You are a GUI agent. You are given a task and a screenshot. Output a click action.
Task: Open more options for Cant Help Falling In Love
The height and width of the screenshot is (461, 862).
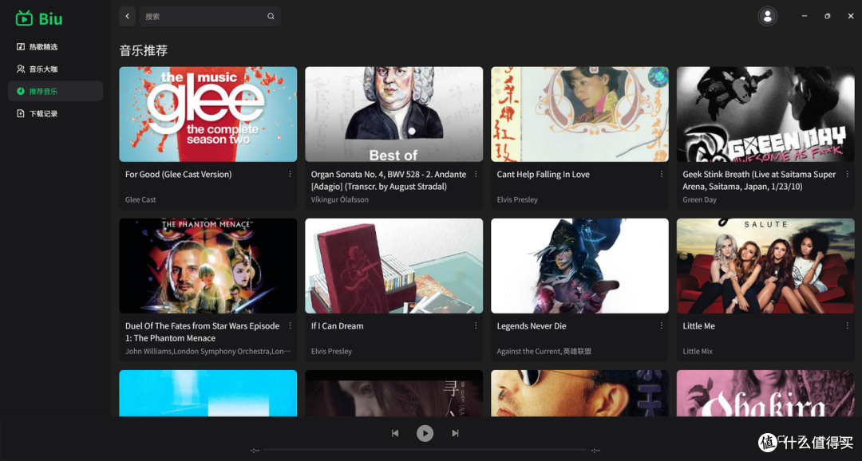coord(662,174)
